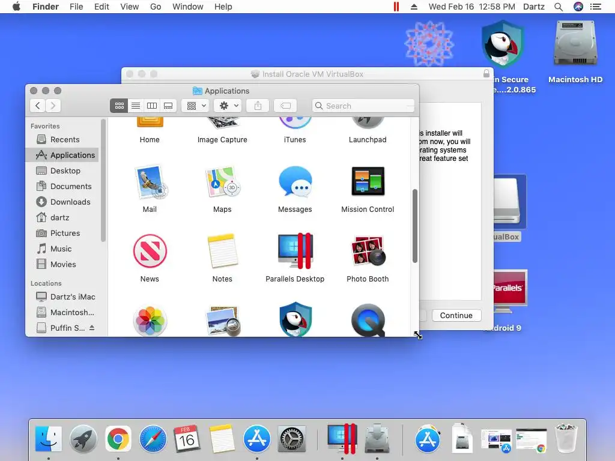
Task: Open the group-by arrangement dropdown
Action: [x=196, y=106]
